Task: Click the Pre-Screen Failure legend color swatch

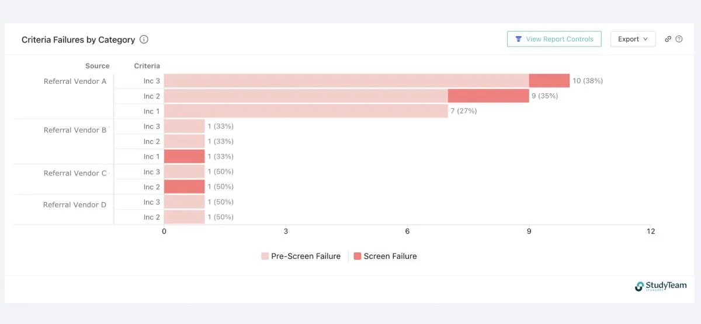Action: [x=265, y=256]
